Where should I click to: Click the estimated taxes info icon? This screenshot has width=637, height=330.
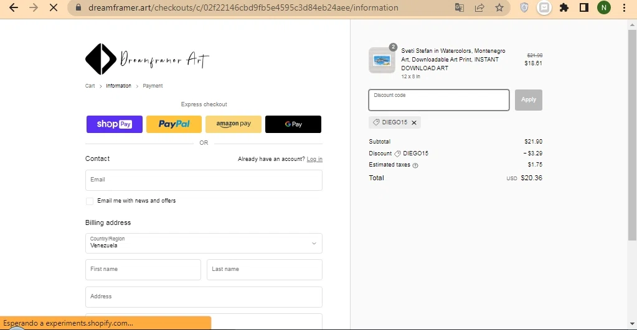(x=415, y=165)
